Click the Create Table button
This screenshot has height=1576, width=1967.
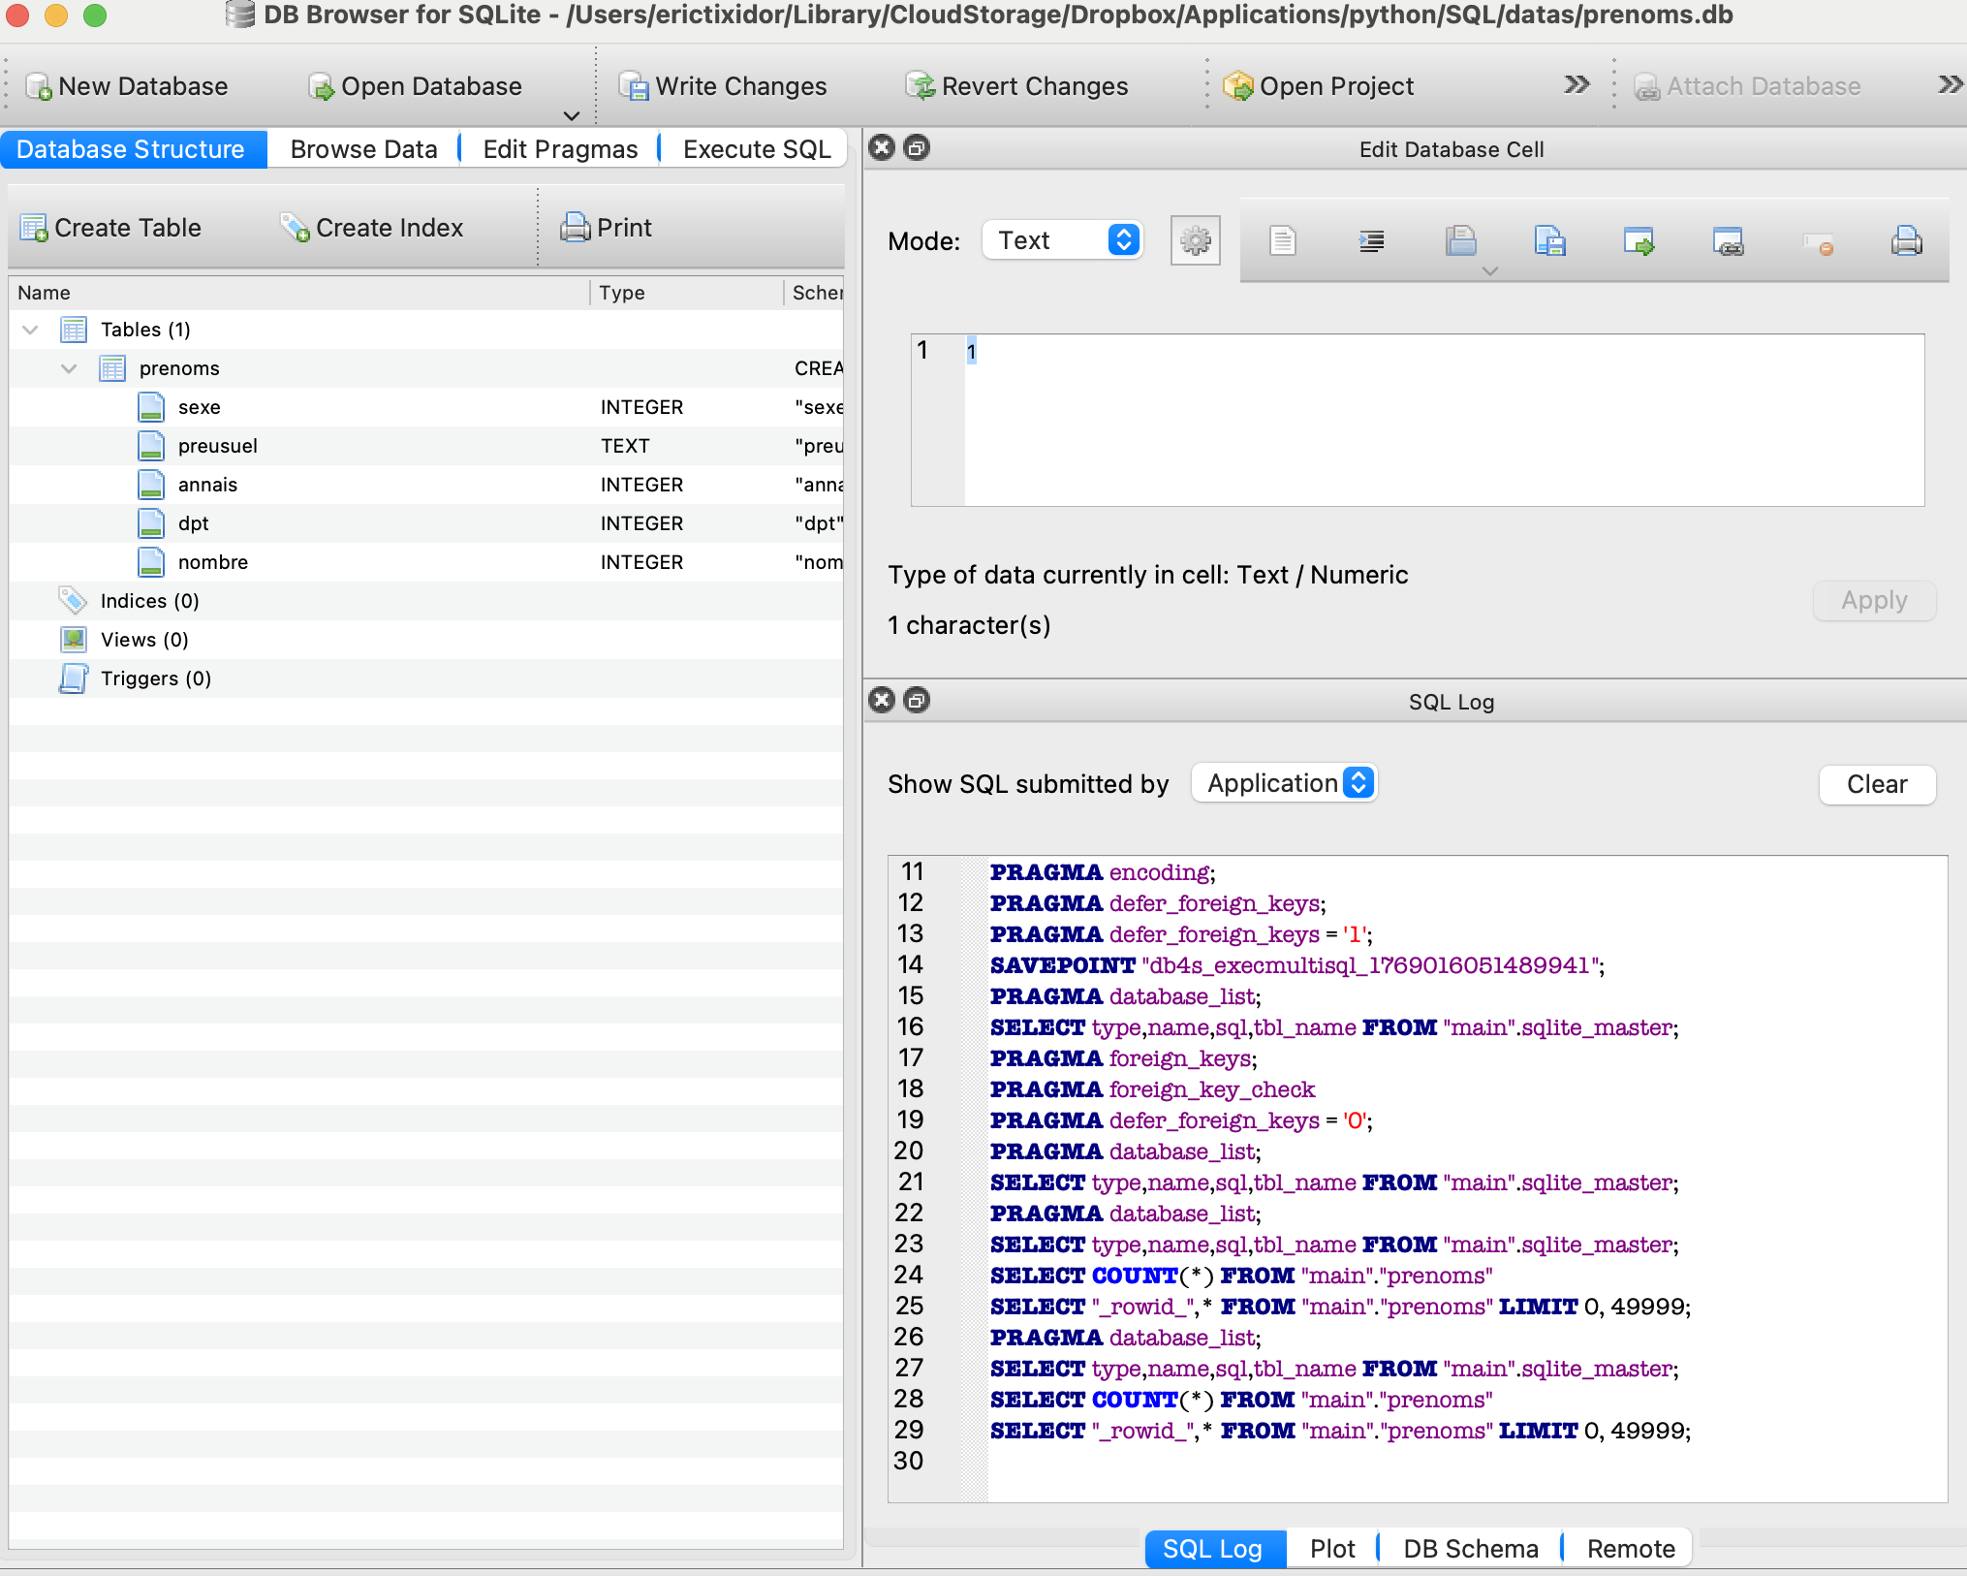(110, 228)
